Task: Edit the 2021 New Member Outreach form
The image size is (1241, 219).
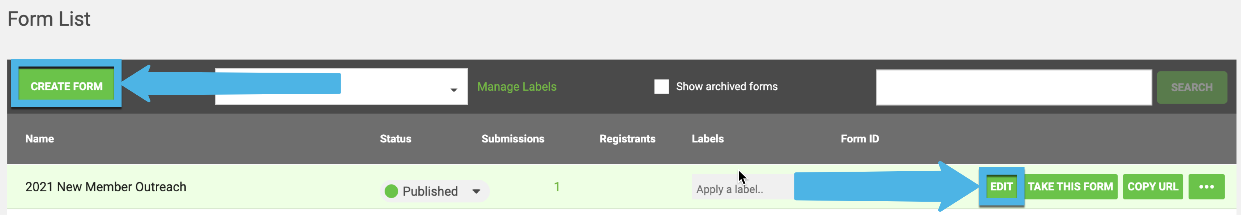Action: coord(1001,187)
